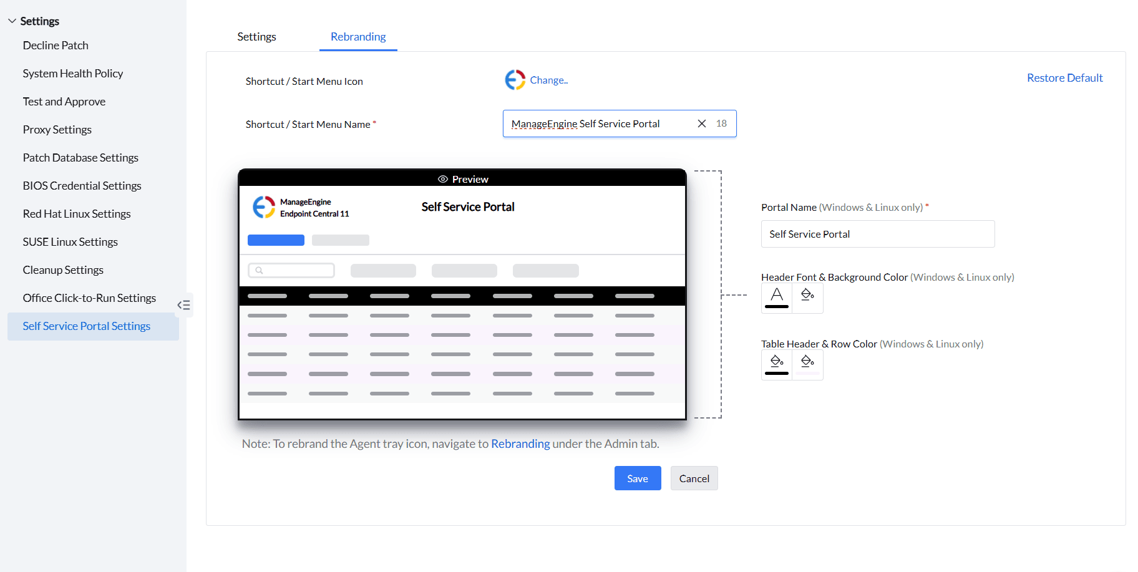
Task: Click Restore Default link
Action: pos(1065,78)
